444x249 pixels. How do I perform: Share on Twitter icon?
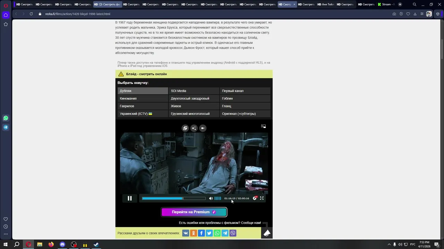pos(209,233)
